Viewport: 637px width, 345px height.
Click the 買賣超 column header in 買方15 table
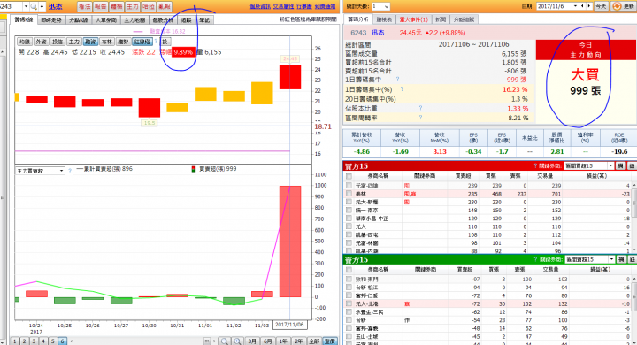[x=463, y=176]
